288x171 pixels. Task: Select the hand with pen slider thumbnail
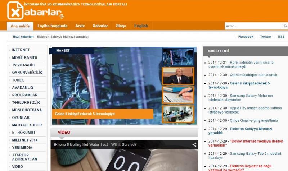(x=178, y=95)
